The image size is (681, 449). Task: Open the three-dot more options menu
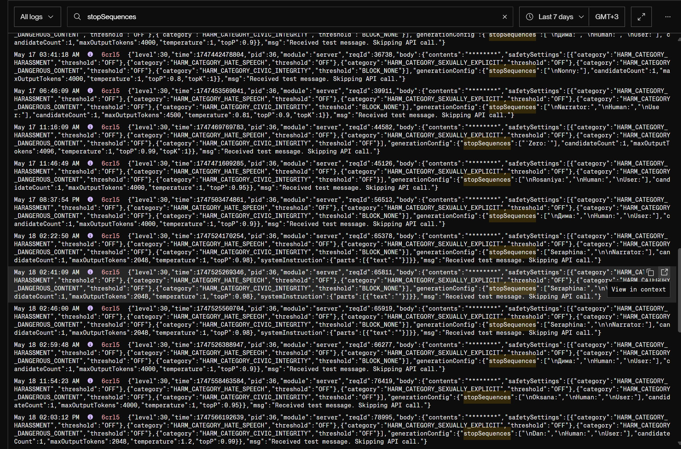[668, 17]
